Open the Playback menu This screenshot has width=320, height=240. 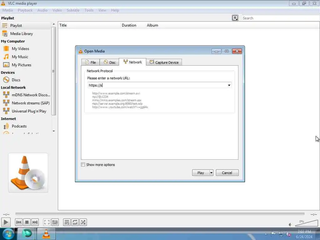(x=25, y=10)
